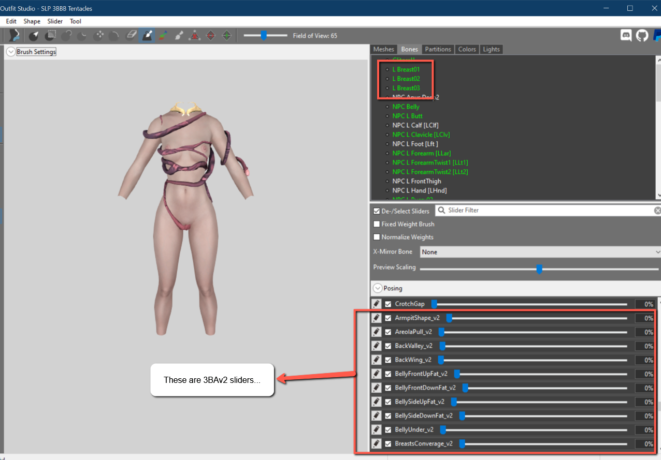The image size is (661, 460).
Task: Select the Bones tab
Action: (409, 49)
